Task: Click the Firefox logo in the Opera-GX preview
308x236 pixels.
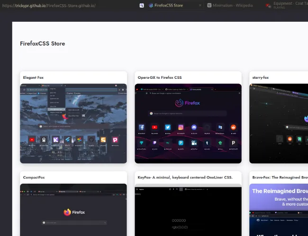Action: [179, 103]
